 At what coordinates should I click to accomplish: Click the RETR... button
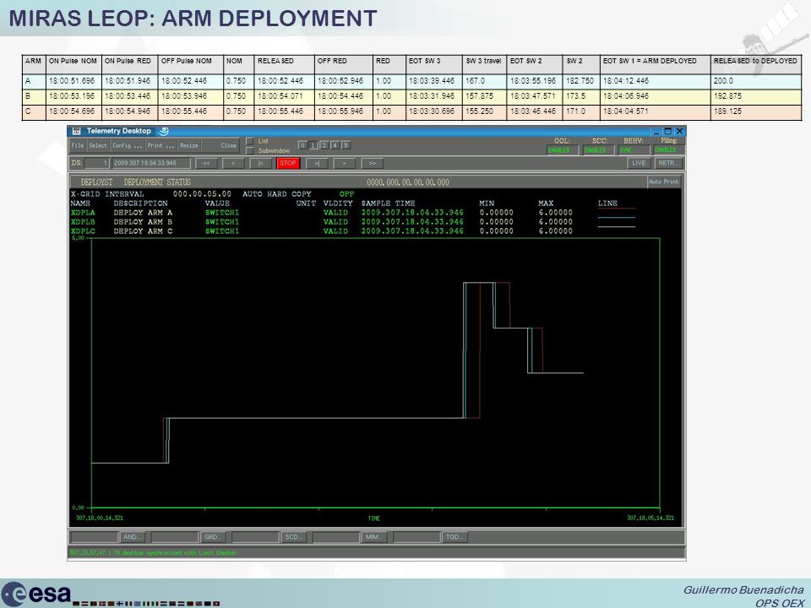click(x=668, y=163)
